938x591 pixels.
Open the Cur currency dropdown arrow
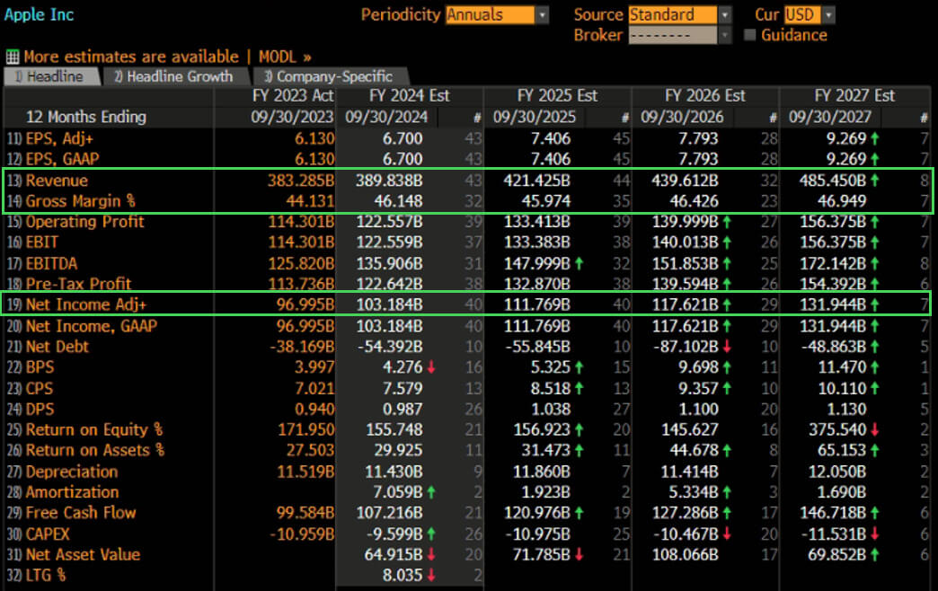click(x=828, y=15)
